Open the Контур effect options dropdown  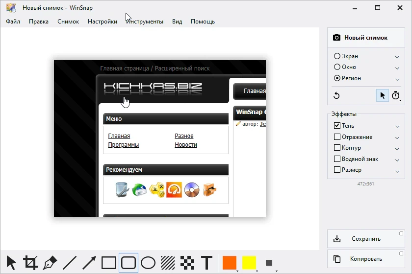pyautogui.click(x=397, y=149)
